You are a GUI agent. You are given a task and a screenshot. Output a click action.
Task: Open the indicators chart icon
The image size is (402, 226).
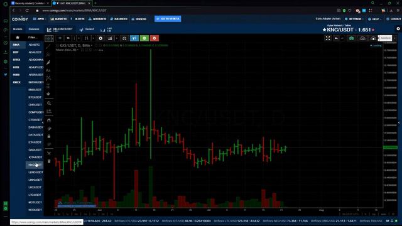[x=110, y=38]
